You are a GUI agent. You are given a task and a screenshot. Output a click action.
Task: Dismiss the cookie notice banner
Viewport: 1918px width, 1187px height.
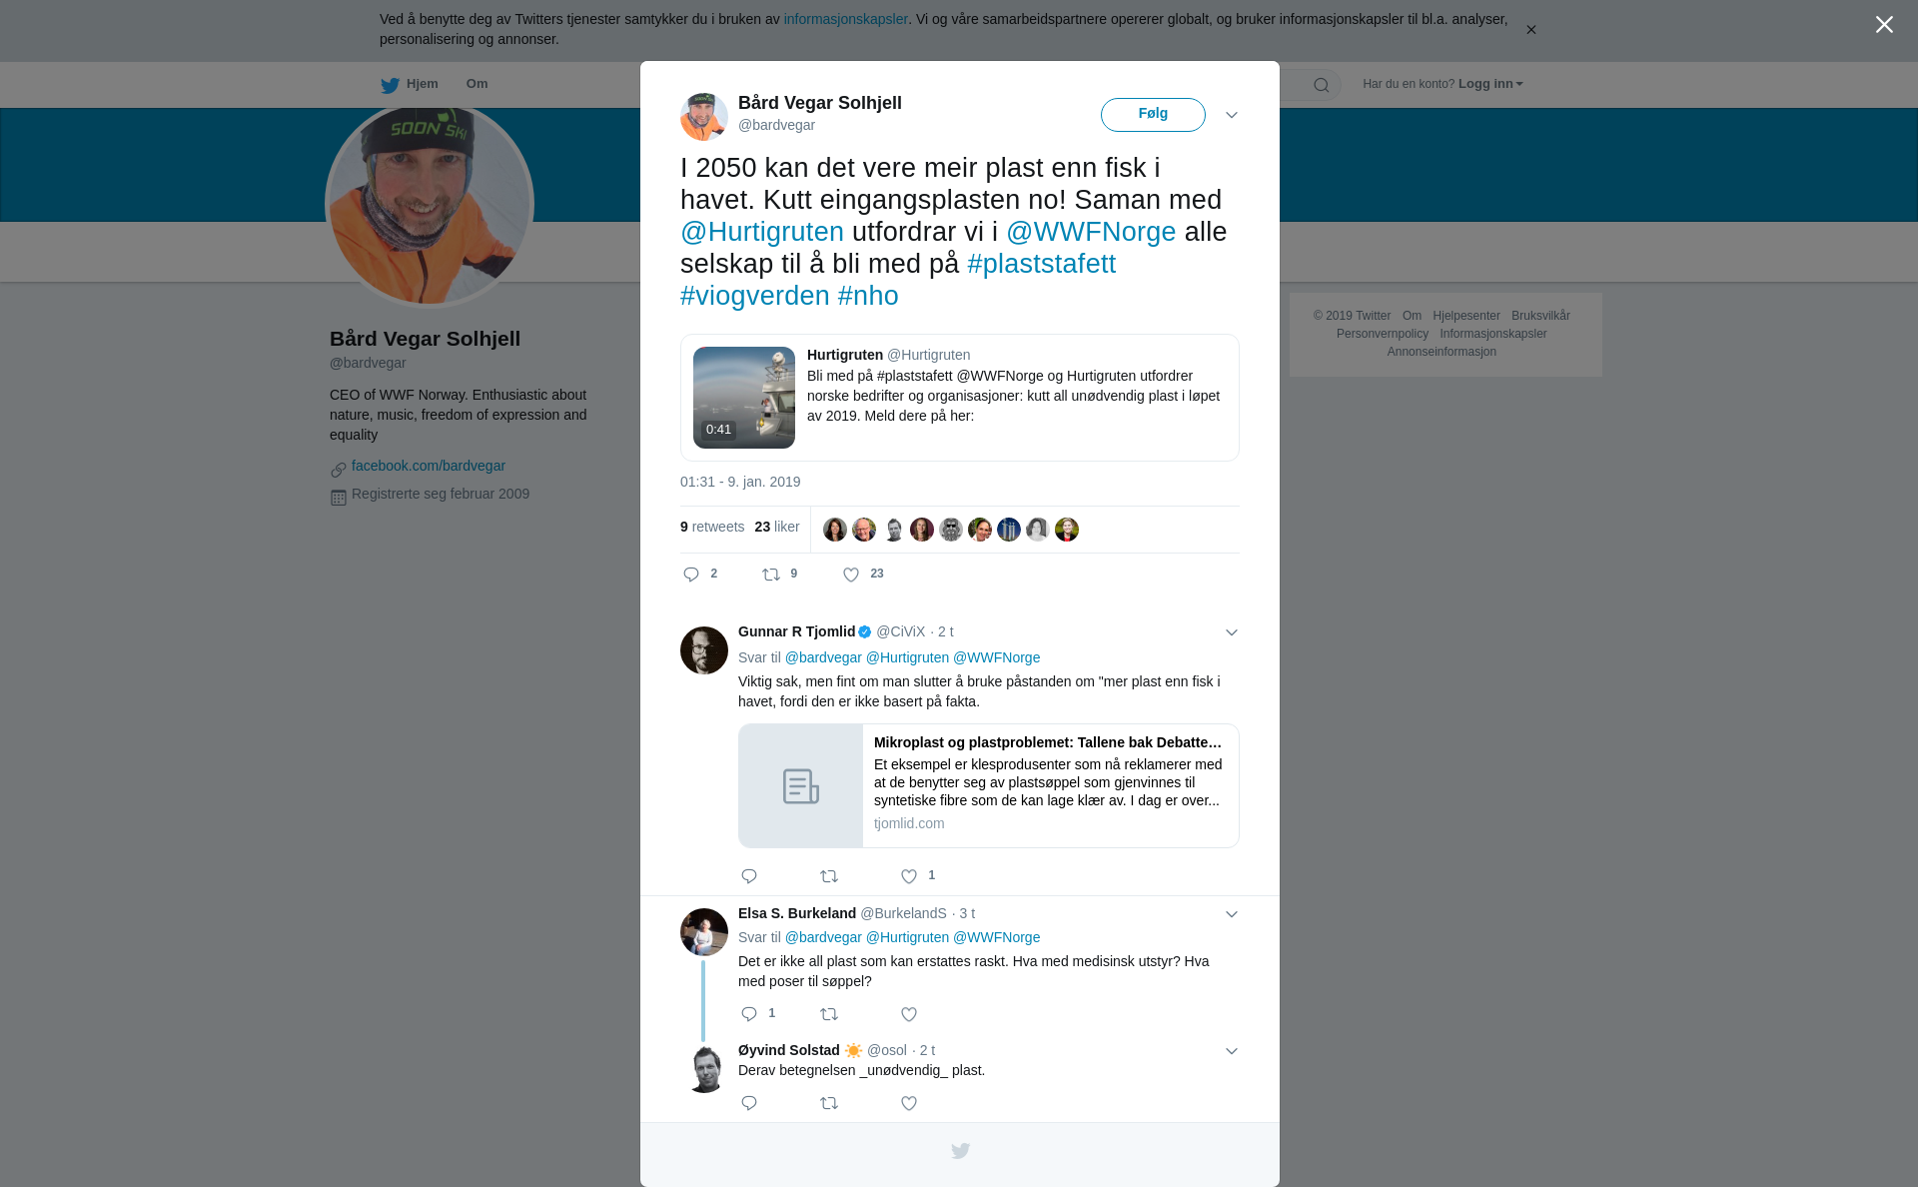tap(1530, 30)
